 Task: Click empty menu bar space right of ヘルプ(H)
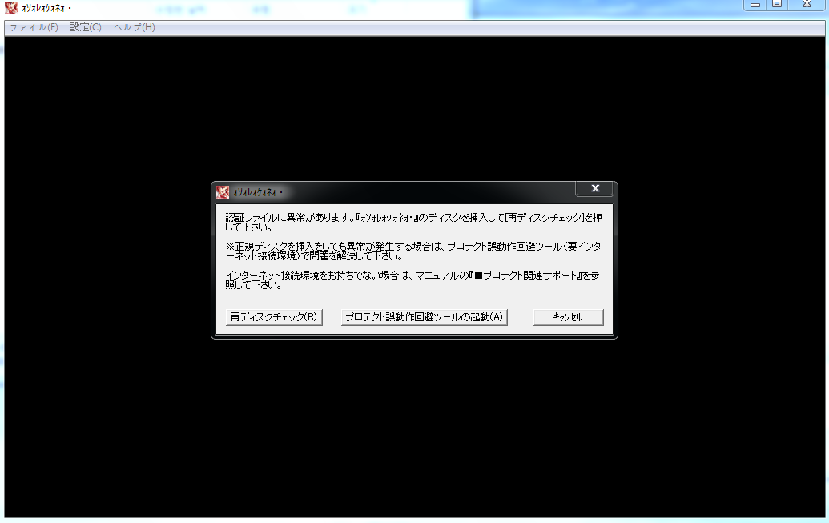coord(481,27)
